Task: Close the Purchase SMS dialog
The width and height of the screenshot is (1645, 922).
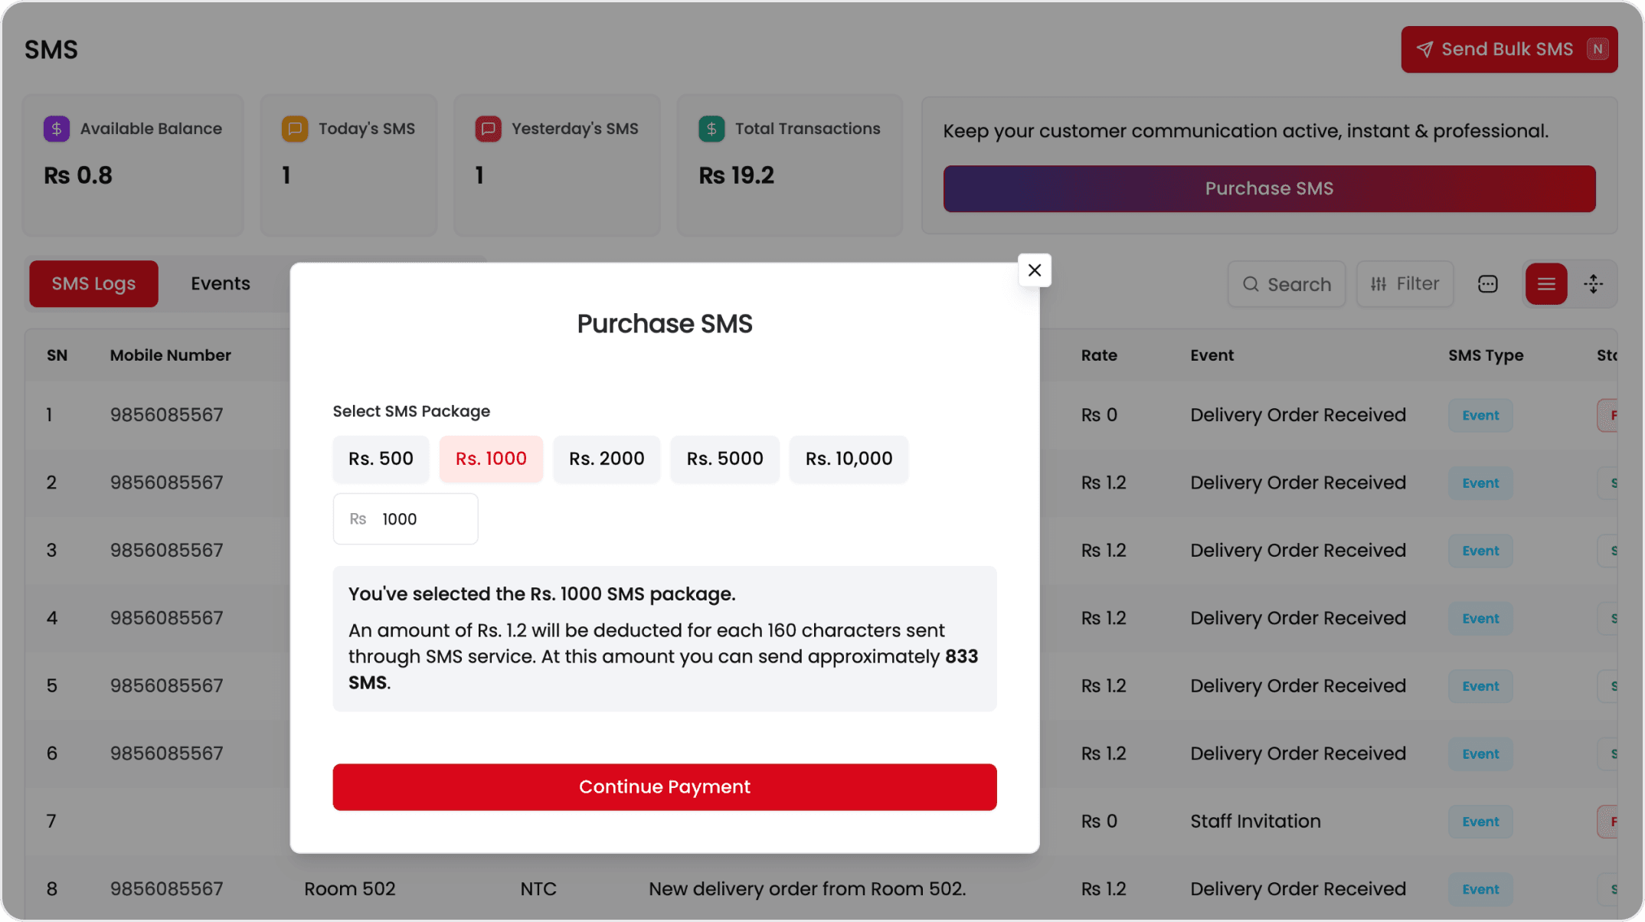Action: (x=1034, y=270)
